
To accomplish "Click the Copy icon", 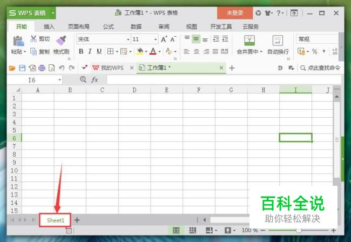I will click(x=33, y=51).
